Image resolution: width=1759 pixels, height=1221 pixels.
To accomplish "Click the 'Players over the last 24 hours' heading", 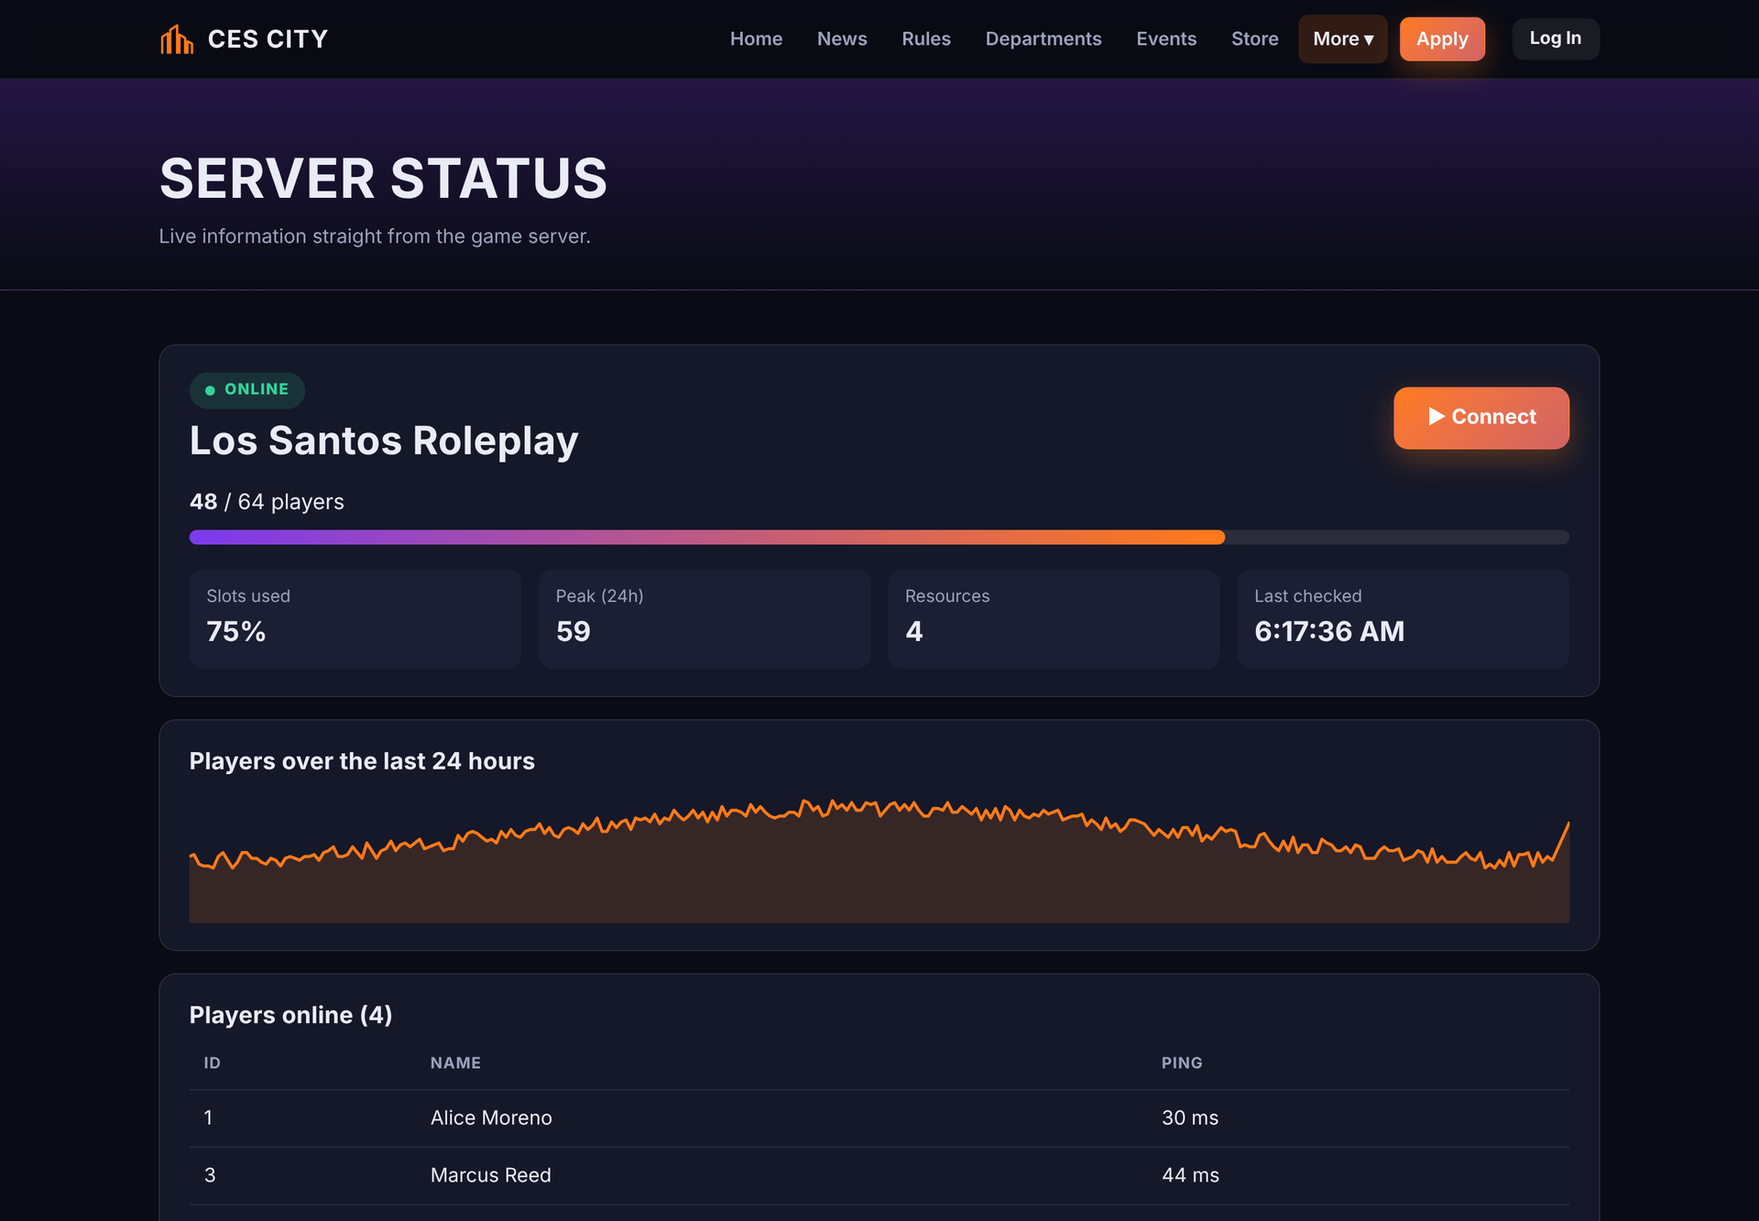I will (x=362, y=761).
